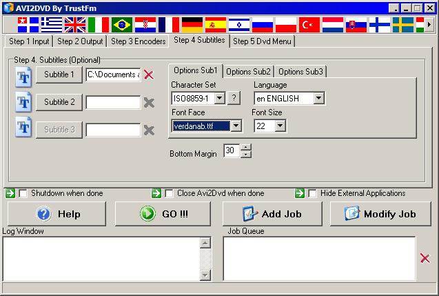Select the Italian flag language
This screenshot has height=296, width=439.
click(x=99, y=25)
